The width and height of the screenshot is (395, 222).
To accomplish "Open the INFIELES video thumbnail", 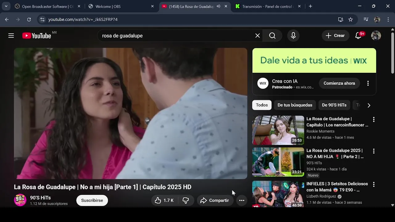I will click(278, 194).
